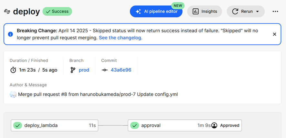Click the stopwatch duration icon
The width and height of the screenshot is (286, 138).
point(13,70)
